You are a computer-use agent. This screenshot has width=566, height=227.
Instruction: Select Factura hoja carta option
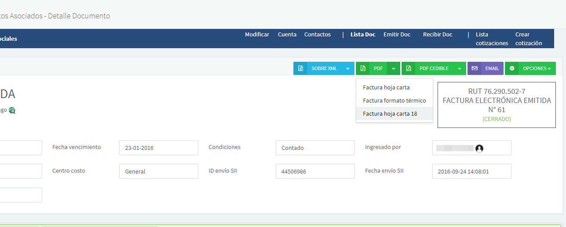[x=386, y=88]
